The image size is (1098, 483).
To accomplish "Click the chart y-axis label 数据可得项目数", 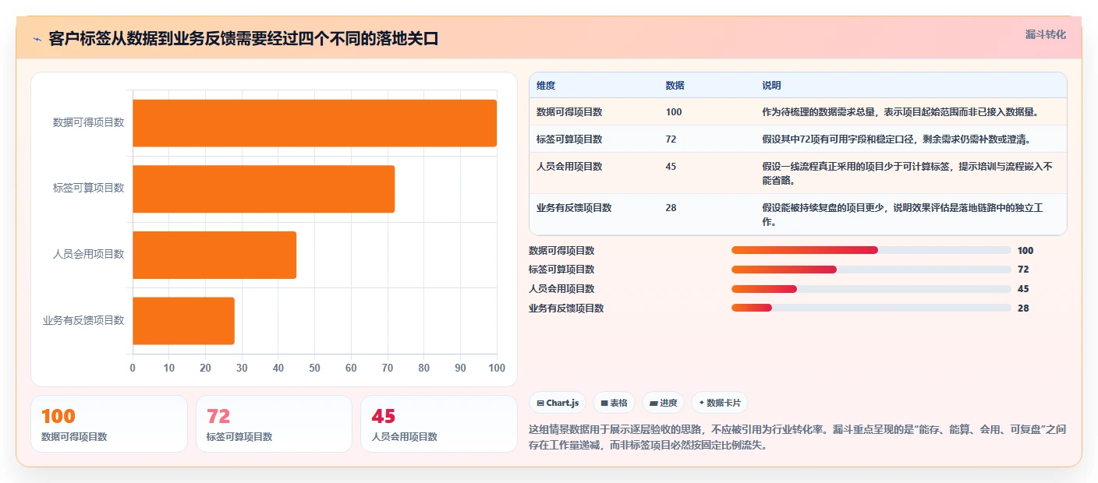I will click(88, 123).
